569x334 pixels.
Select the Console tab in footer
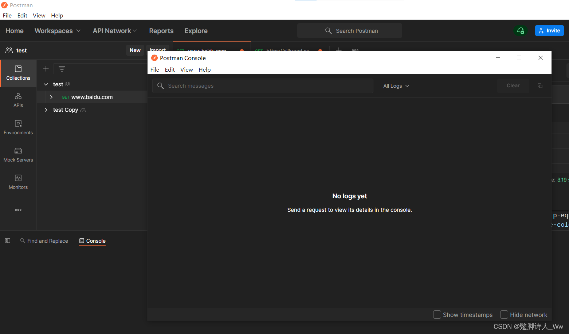[x=93, y=241]
